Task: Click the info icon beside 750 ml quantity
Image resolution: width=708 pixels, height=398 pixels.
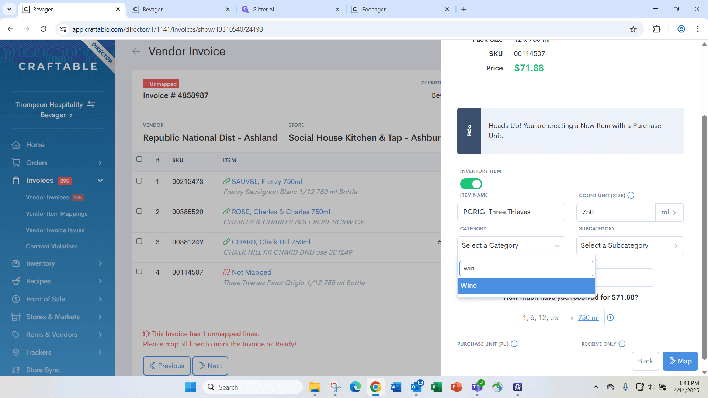Action: click(610, 318)
